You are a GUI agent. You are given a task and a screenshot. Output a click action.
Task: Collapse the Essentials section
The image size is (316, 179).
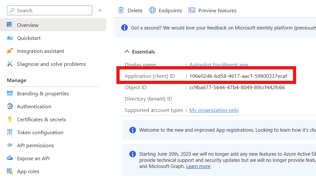[127, 52]
